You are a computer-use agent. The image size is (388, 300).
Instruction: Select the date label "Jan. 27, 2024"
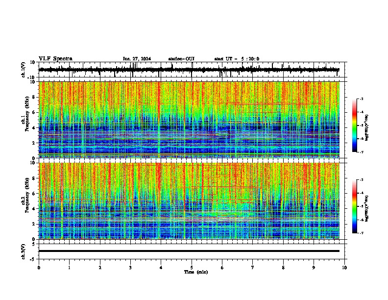point(137,59)
